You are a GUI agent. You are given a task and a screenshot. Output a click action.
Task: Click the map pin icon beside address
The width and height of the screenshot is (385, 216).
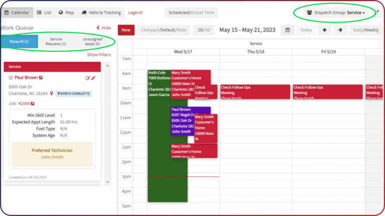51,93
